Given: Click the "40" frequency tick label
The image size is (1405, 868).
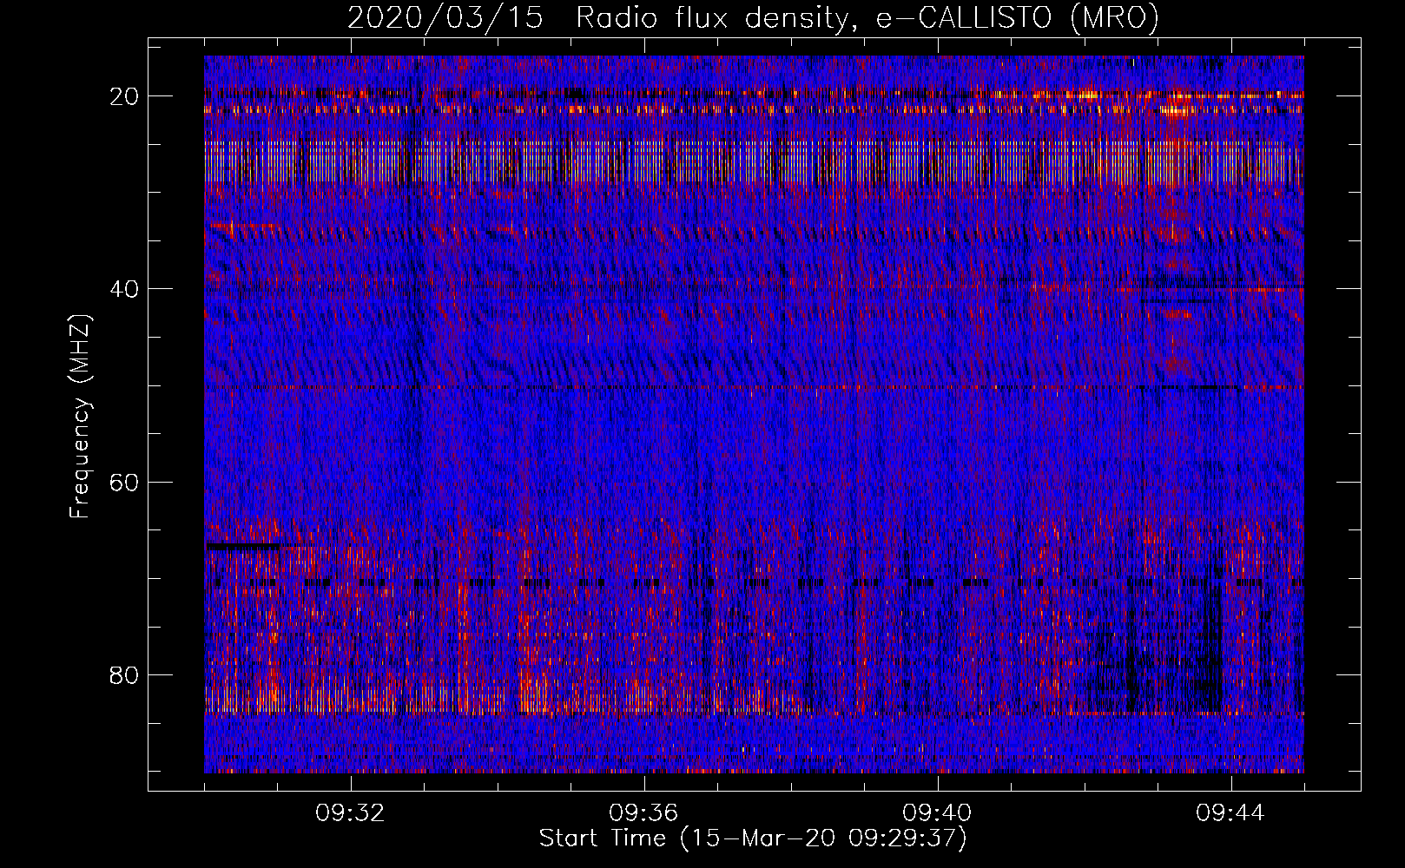Looking at the screenshot, I should click(125, 289).
